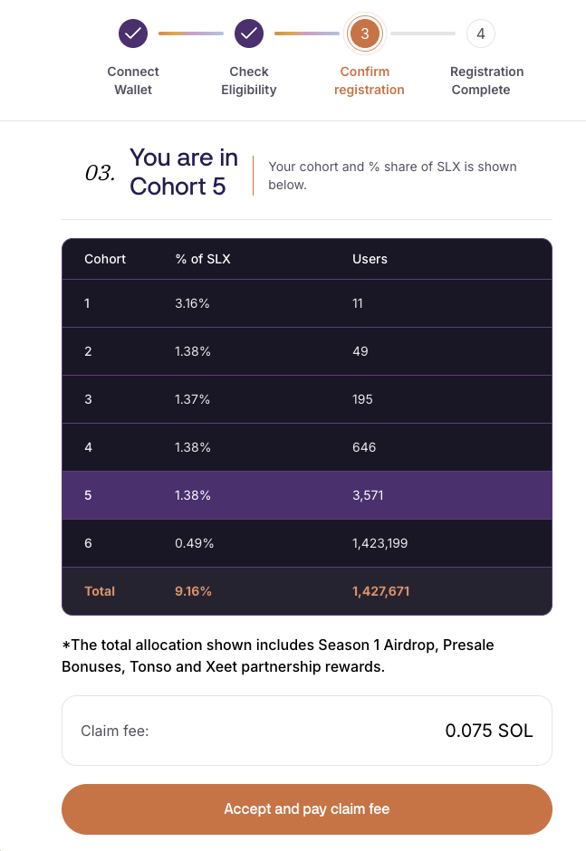
Task: Click the Connect Wallet step label
Action: pyautogui.click(x=133, y=81)
